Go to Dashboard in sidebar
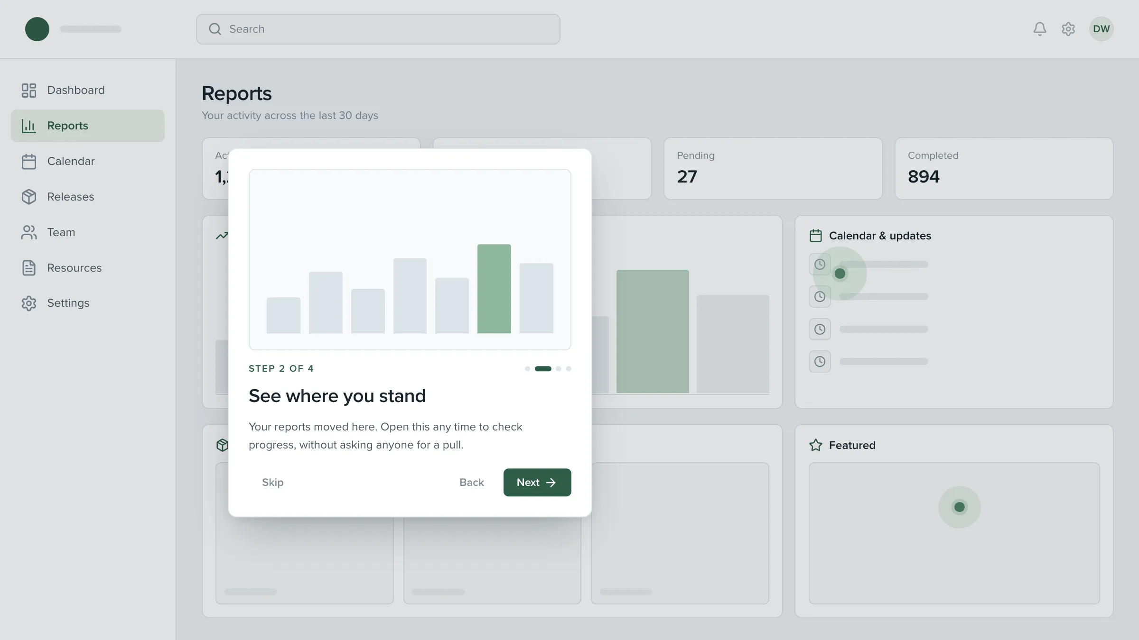 click(x=88, y=90)
